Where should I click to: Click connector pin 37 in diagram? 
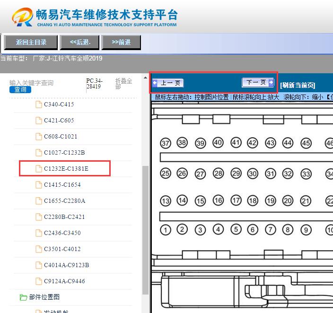point(166,143)
